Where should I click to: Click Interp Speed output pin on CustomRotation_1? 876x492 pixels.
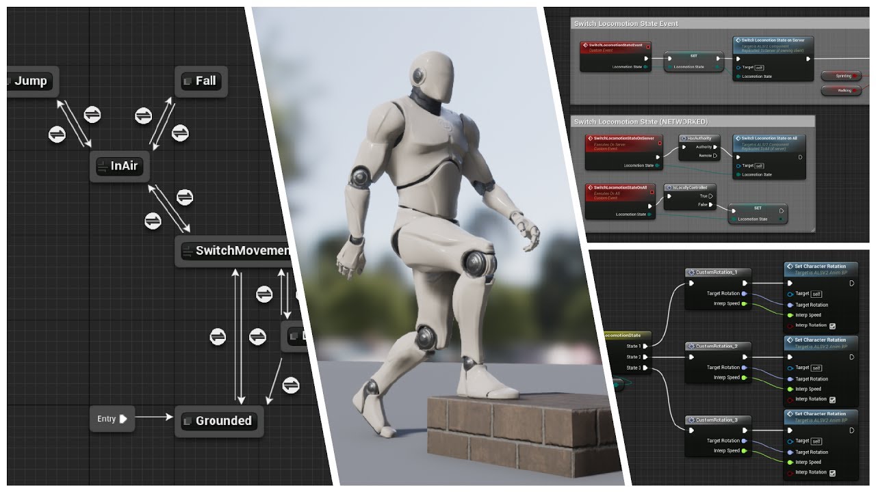pyautogui.click(x=744, y=303)
